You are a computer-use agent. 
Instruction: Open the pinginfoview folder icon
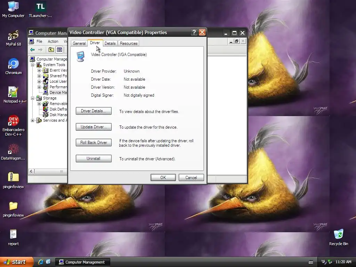pyautogui.click(x=13, y=209)
